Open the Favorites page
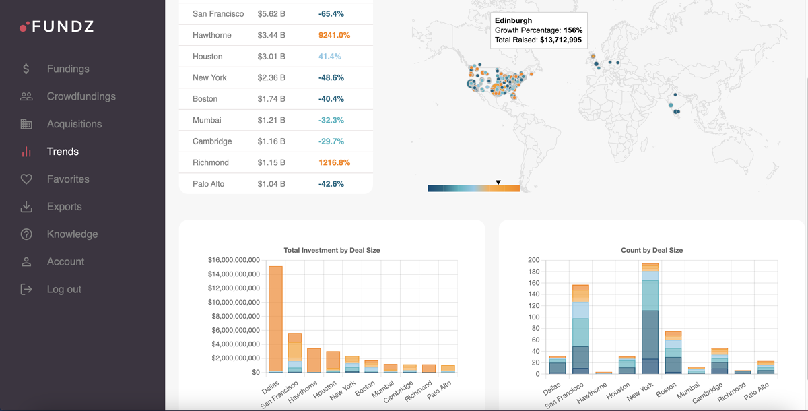The image size is (808, 411). pos(68,179)
